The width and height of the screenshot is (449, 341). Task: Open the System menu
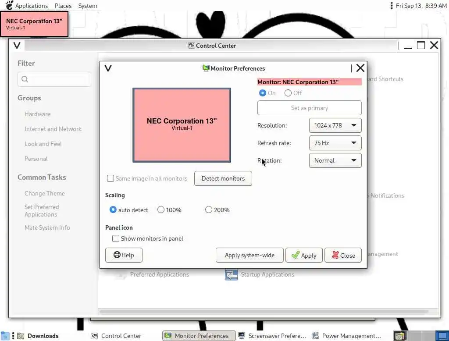[88, 6]
